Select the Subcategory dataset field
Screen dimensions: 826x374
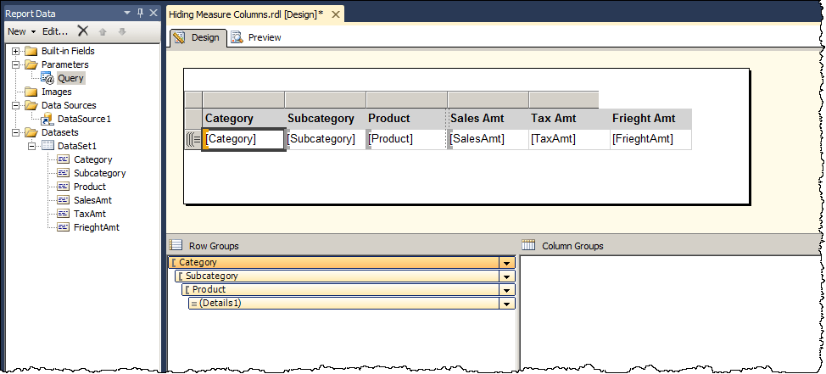(99, 173)
